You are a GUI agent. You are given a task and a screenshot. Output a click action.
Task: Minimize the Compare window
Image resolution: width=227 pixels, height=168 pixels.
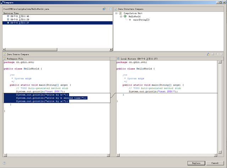[217, 2]
